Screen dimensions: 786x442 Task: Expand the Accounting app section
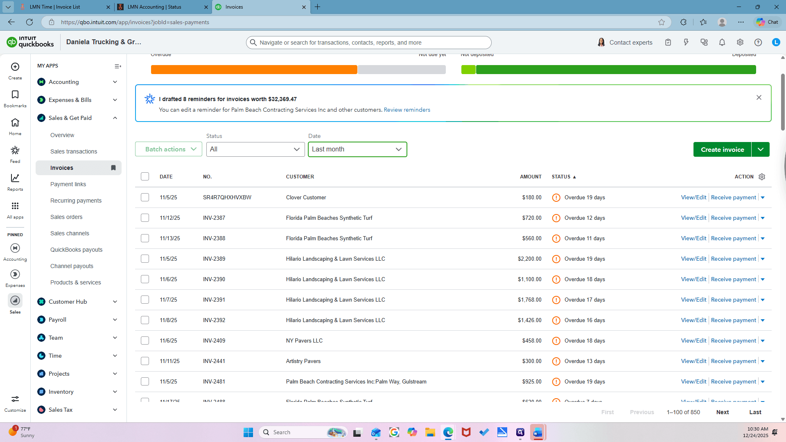click(x=115, y=82)
